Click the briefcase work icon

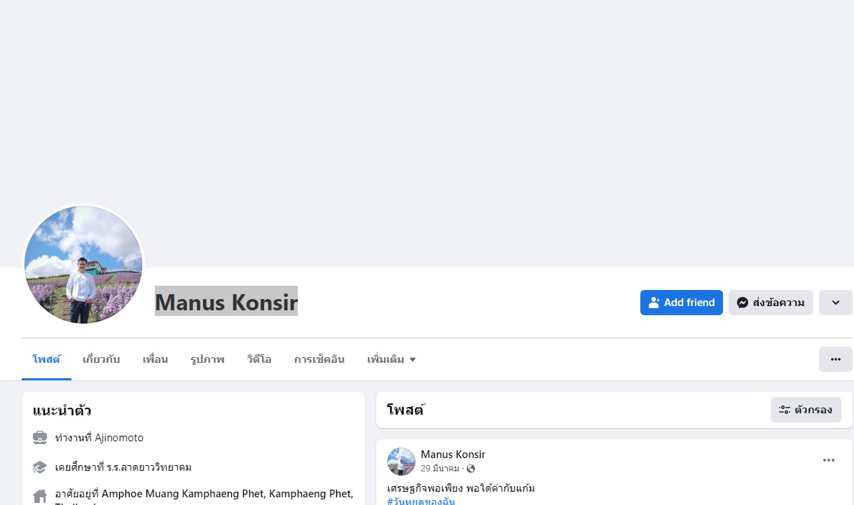coord(40,438)
